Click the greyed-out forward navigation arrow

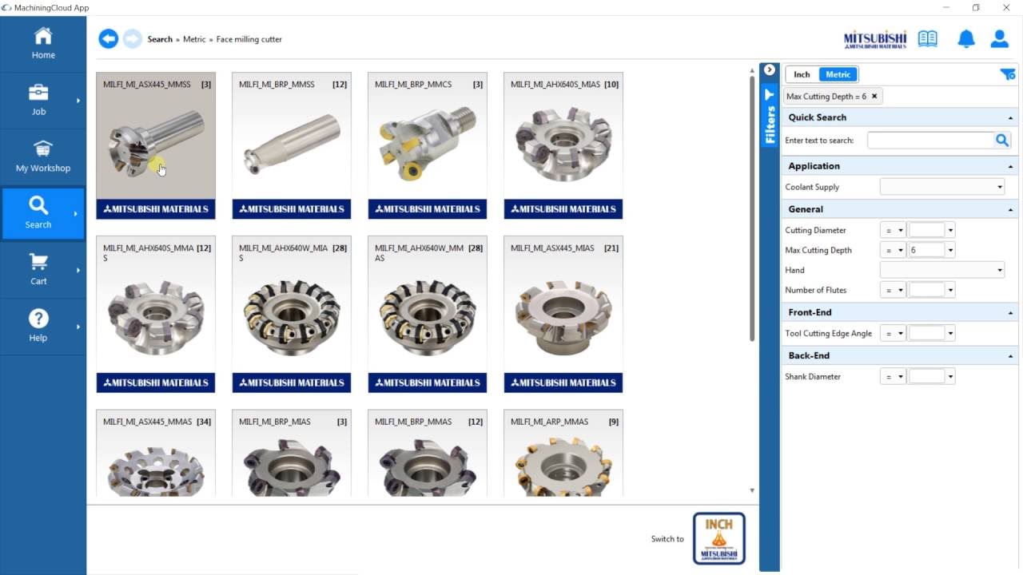pyautogui.click(x=133, y=38)
